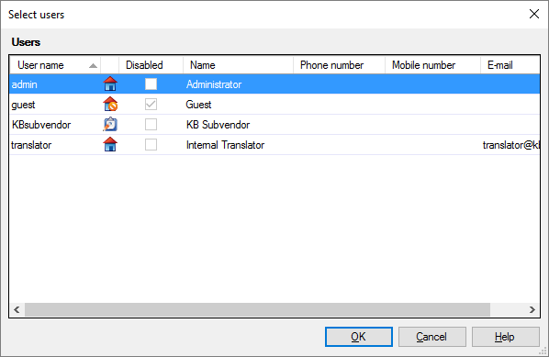Select the admin user name
549x357 pixels.
click(25, 84)
